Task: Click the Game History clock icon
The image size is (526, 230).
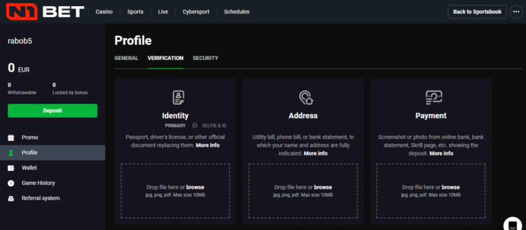Action: coord(11,183)
